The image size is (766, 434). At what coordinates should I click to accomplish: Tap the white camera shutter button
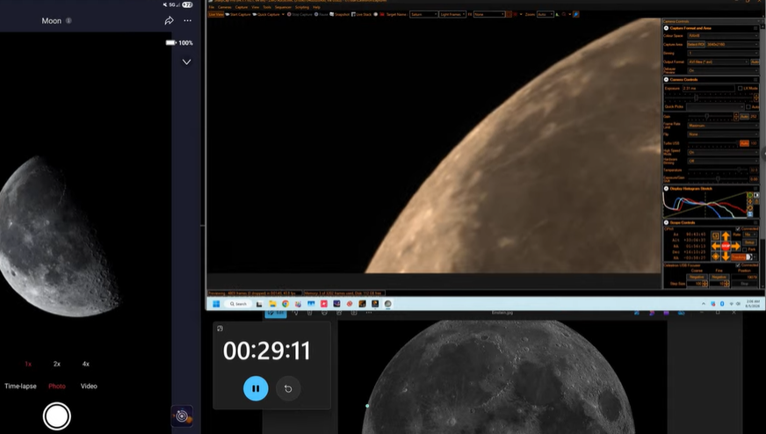click(57, 416)
